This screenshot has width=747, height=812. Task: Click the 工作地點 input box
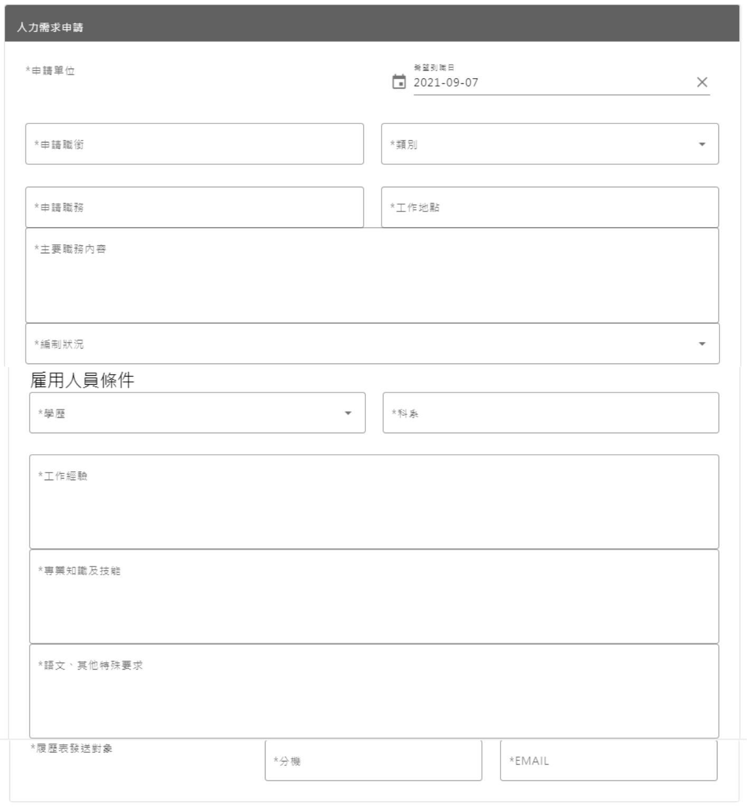(549, 207)
